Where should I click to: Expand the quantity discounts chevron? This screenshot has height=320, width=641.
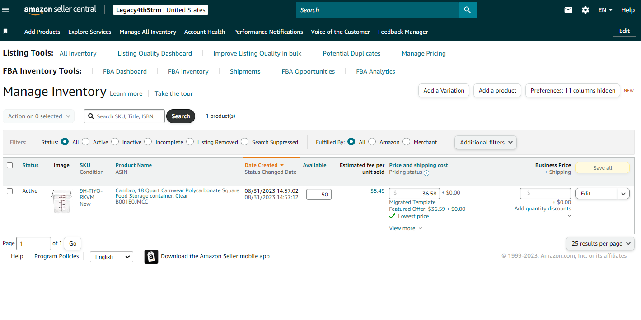(569, 216)
